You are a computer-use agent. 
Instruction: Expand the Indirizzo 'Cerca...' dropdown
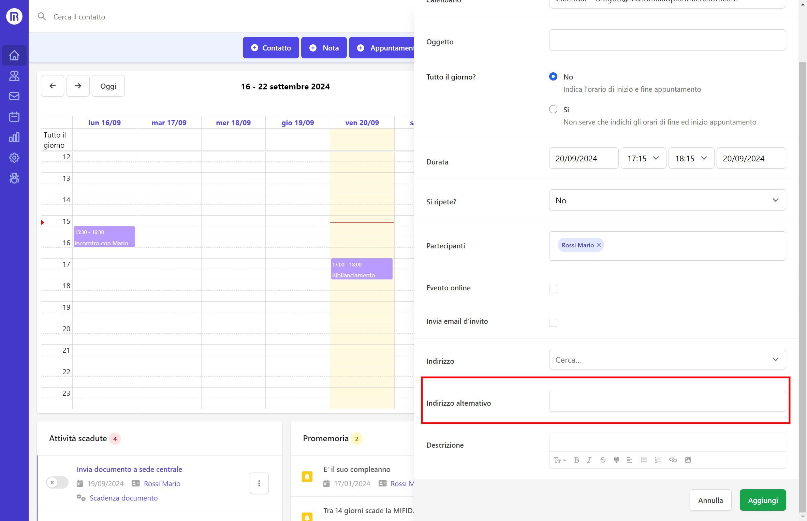775,359
